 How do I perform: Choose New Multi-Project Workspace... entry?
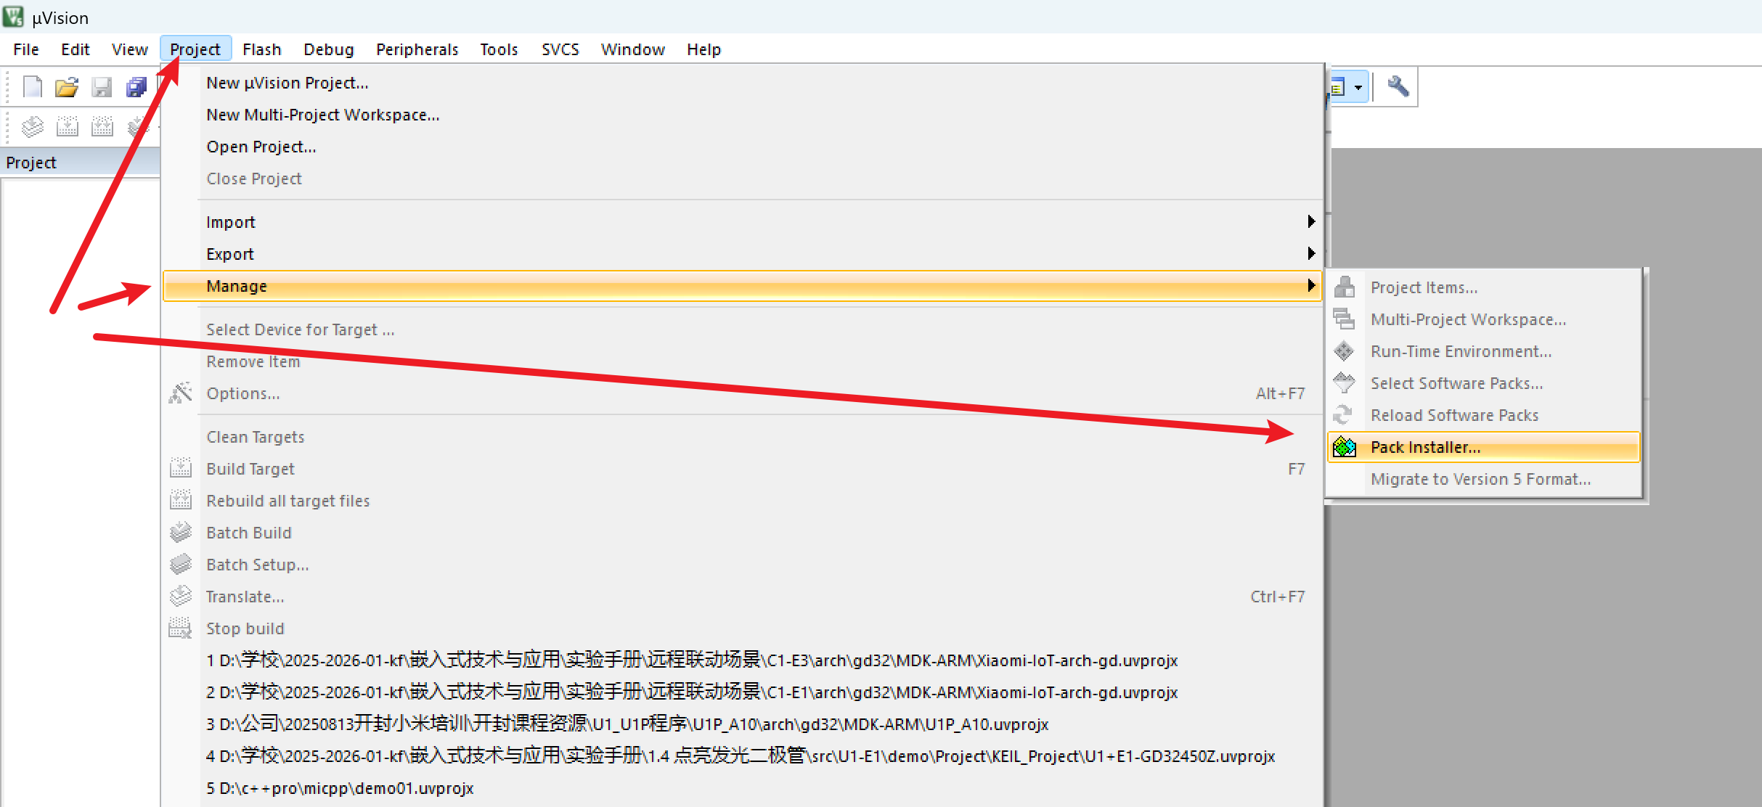(x=742, y=115)
